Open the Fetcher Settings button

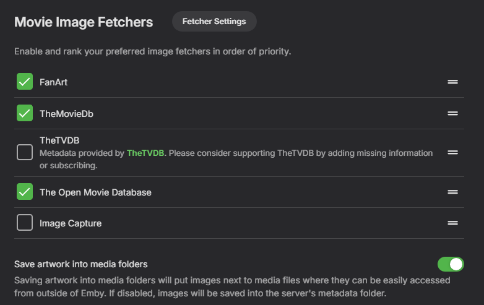pos(214,22)
